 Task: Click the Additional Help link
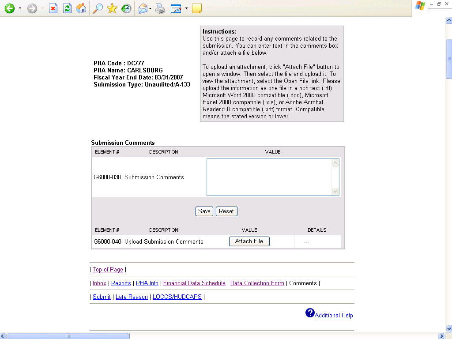click(334, 315)
